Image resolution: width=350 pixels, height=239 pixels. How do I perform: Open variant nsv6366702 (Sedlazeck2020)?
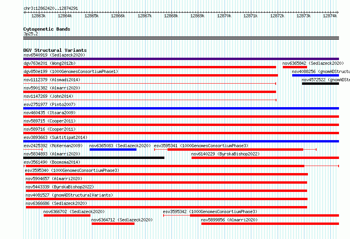[74, 212]
